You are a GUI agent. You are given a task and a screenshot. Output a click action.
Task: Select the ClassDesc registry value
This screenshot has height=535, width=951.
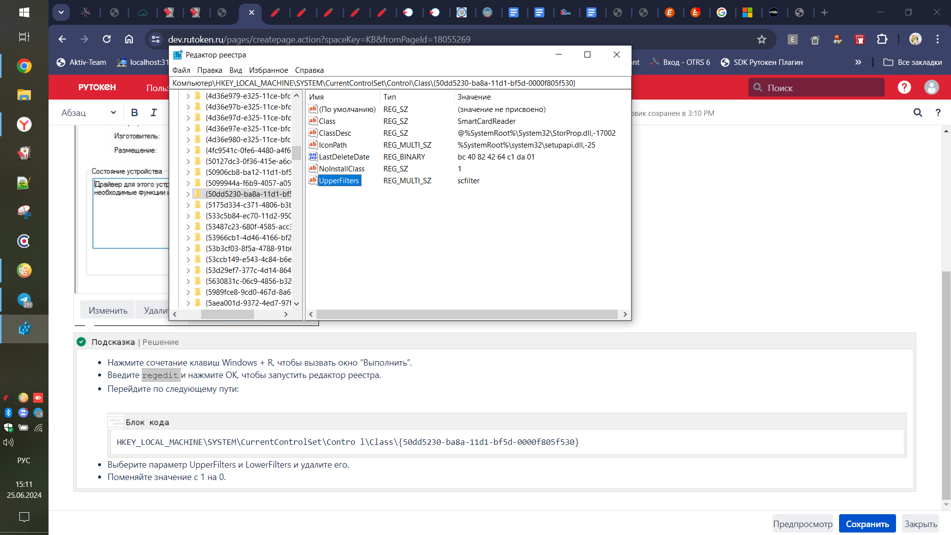pyautogui.click(x=335, y=133)
